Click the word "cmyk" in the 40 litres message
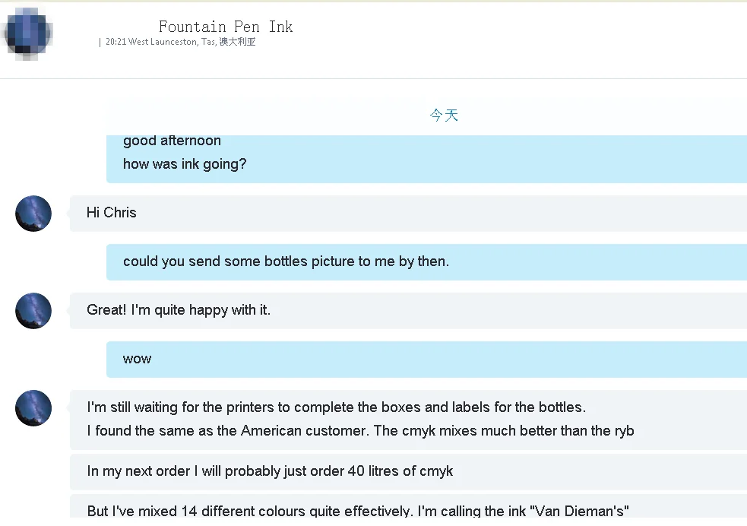This screenshot has width=747, height=526. (x=437, y=471)
